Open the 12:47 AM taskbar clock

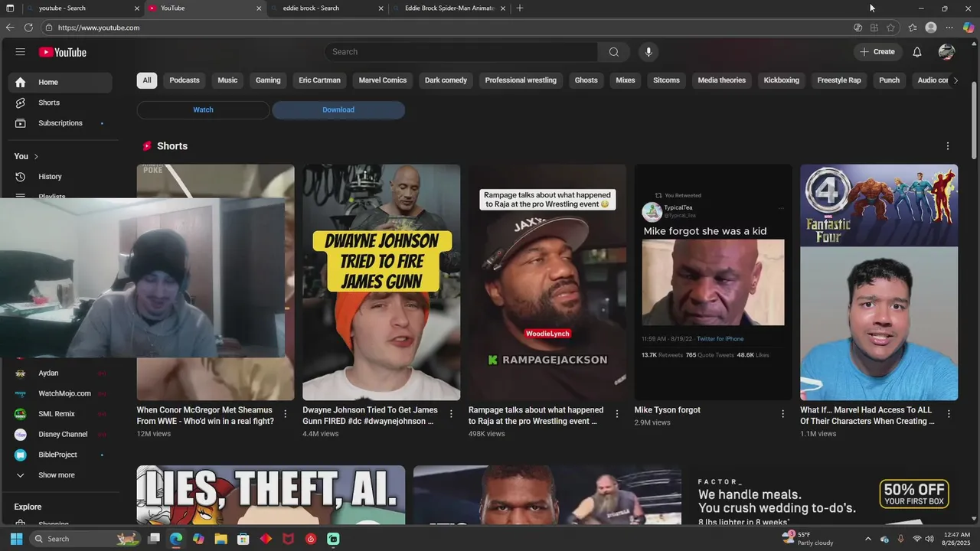click(x=956, y=539)
